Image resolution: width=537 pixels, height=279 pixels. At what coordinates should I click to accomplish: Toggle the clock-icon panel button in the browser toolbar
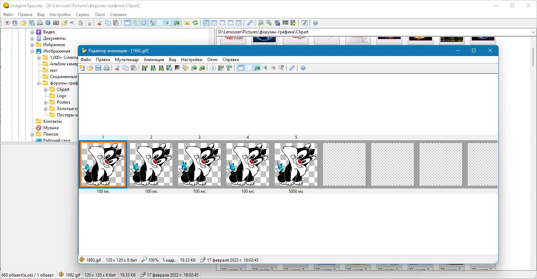tap(144, 23)
